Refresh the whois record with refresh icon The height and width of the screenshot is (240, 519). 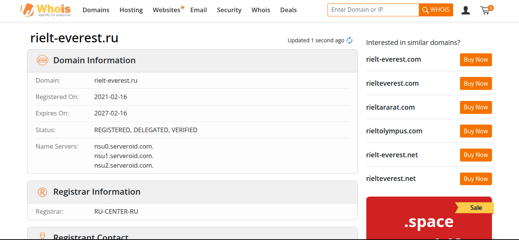(350, 40)
